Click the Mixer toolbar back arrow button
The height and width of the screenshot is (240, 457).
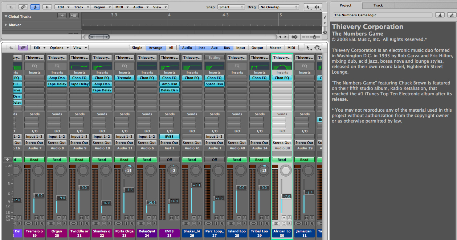coord(11,47)
